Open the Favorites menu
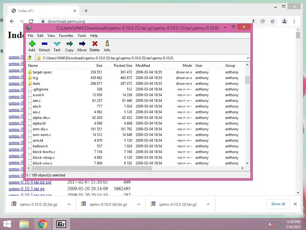This screenshot has width=306, height=230. (x=66, y=36)
